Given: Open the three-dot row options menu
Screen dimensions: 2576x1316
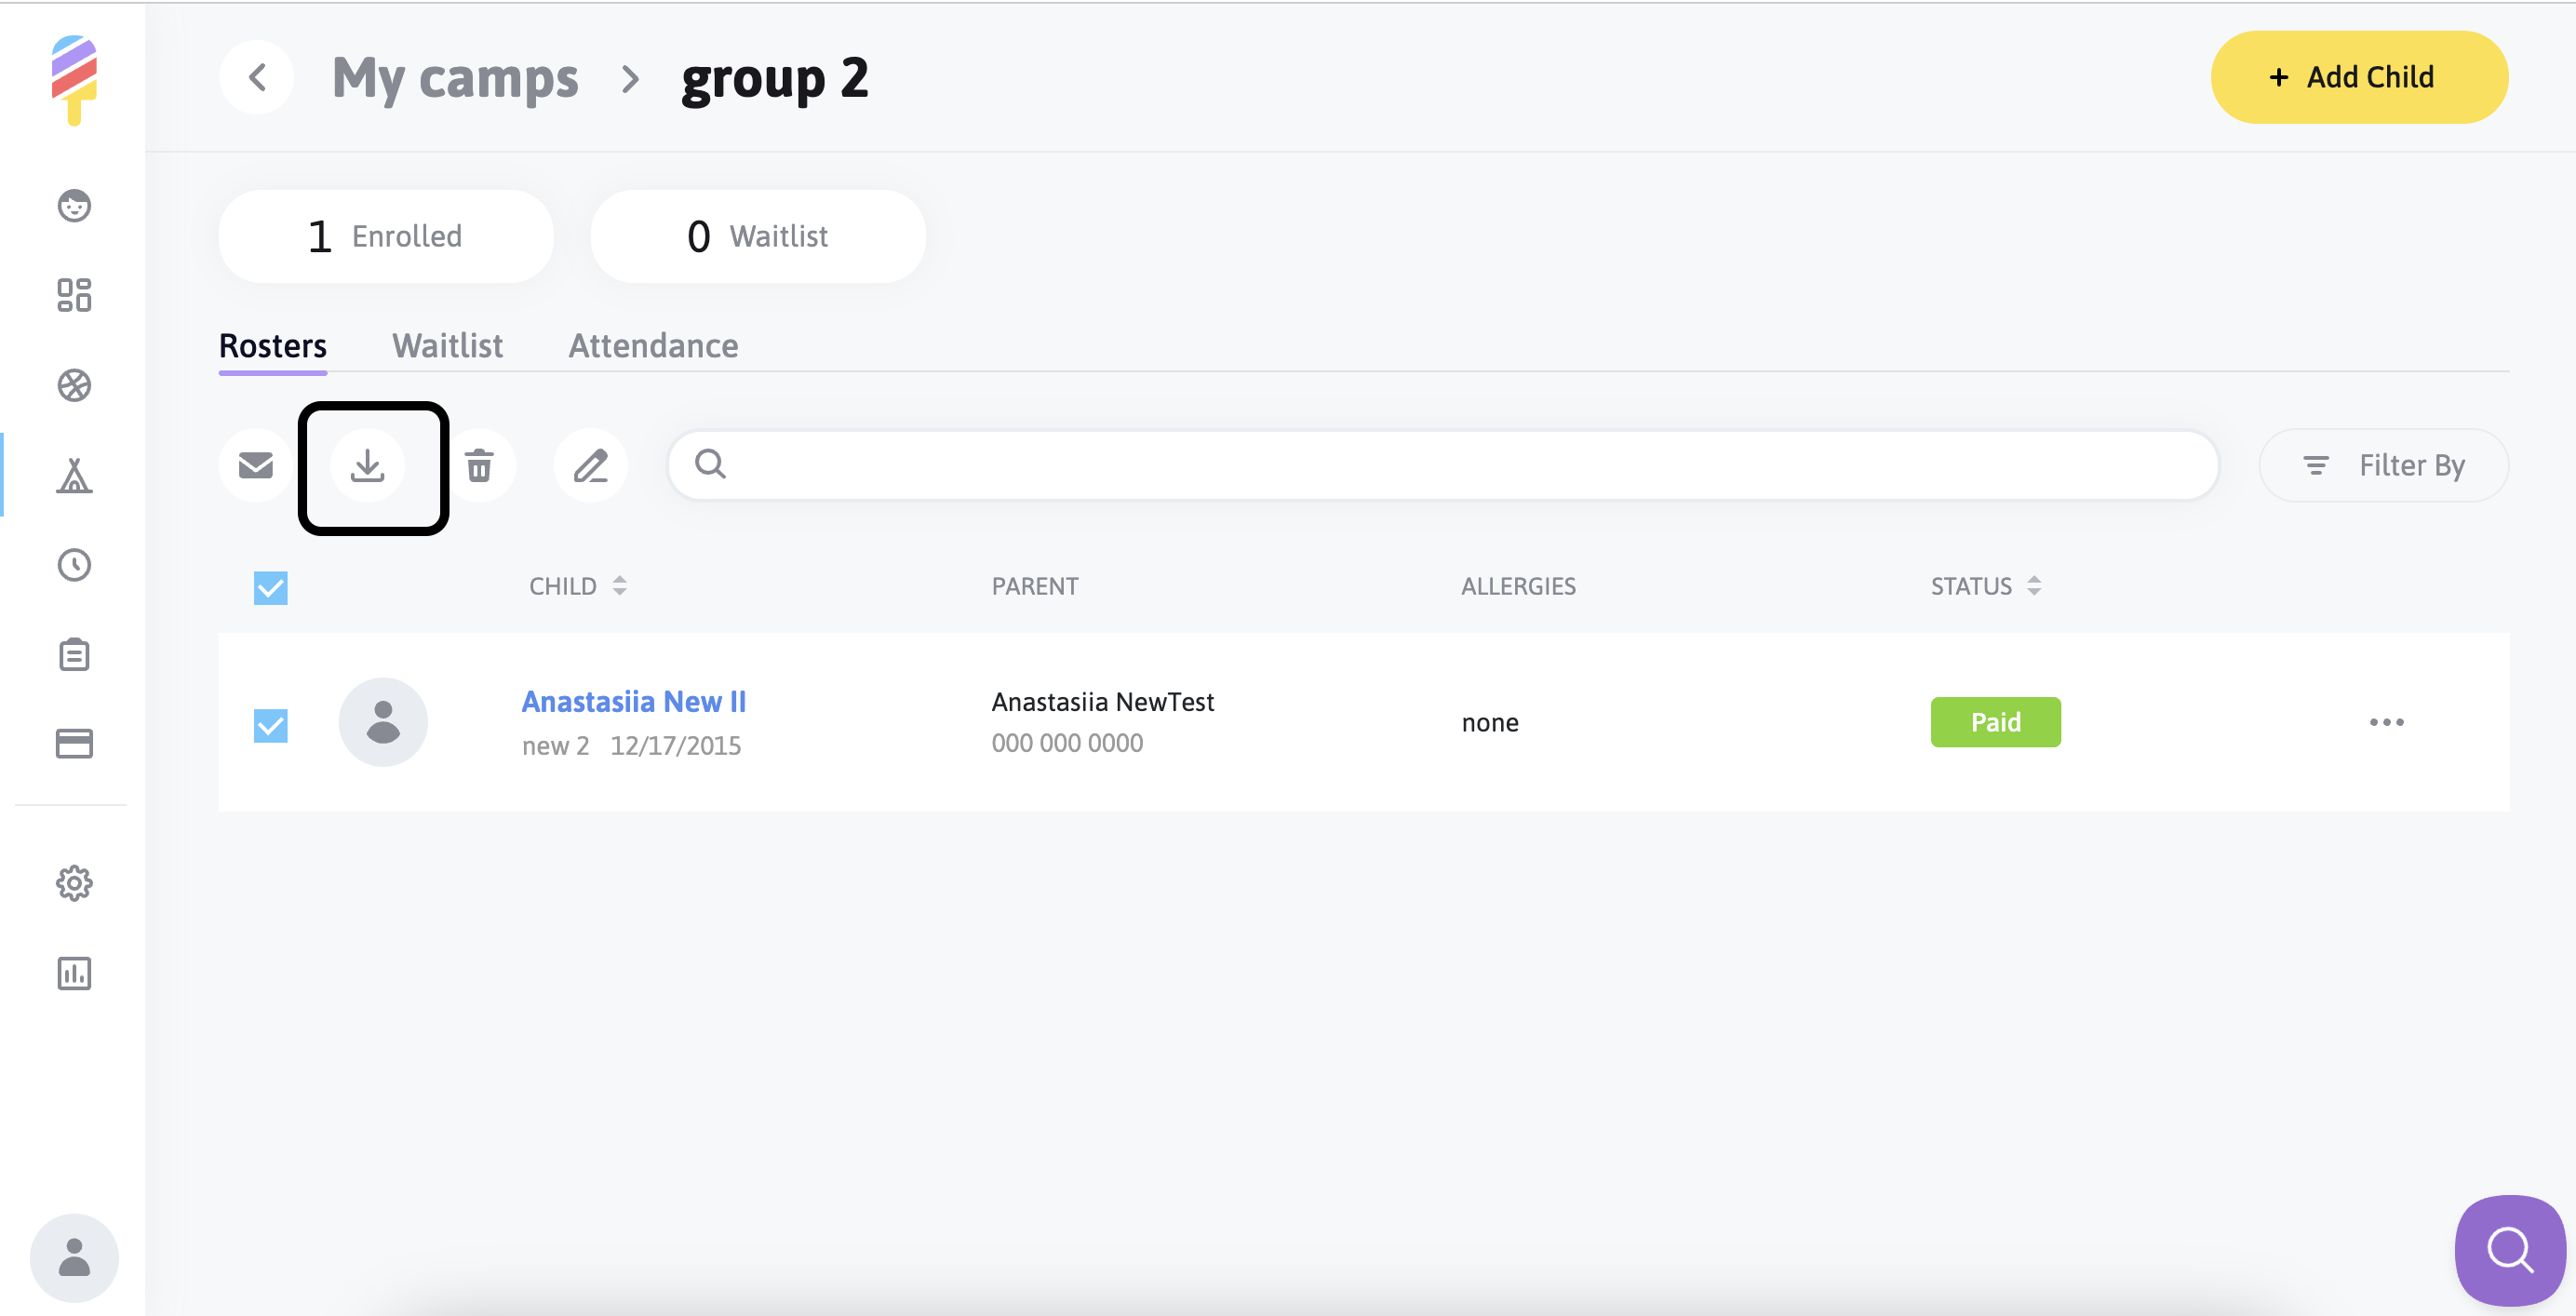Looking at the screenshot, I should [x=2386, y=722].
